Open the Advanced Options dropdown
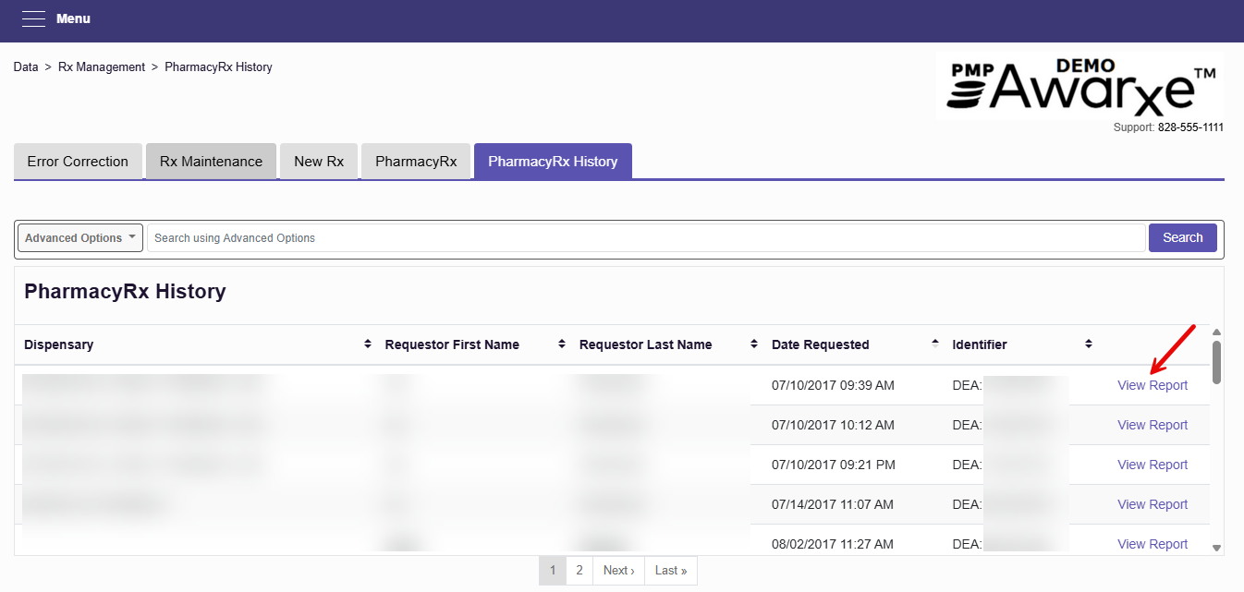 point(80,238)
